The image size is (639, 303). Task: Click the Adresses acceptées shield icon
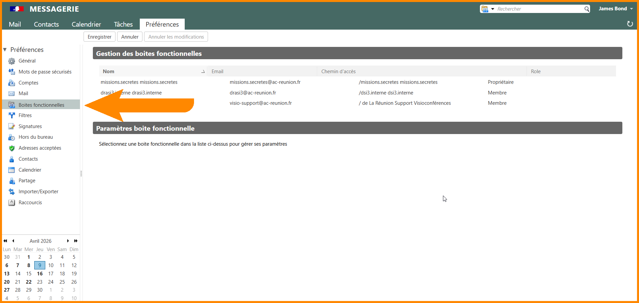12,148
